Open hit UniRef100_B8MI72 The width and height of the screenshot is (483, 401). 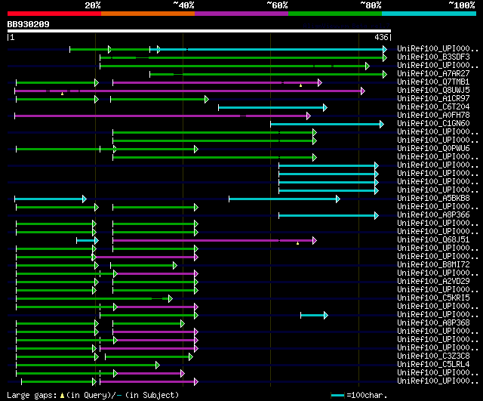tap(433, 265)
